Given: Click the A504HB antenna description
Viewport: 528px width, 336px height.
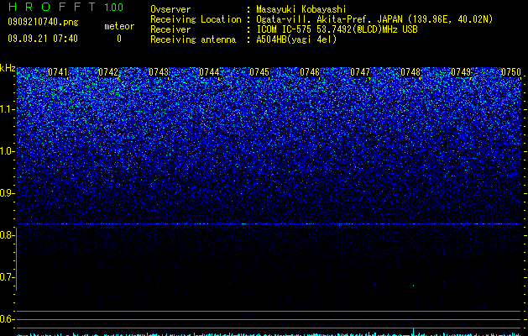Looking at the screenshot, I should point(296,39).
